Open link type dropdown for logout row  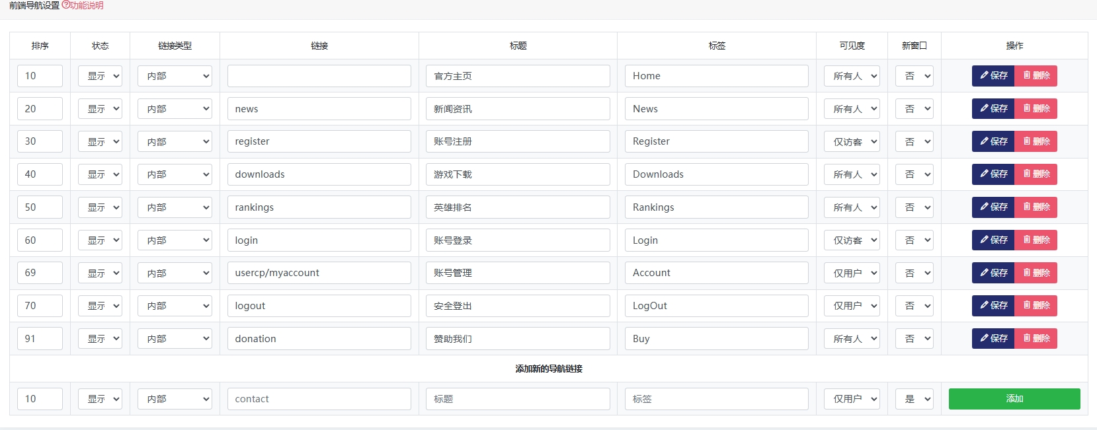175,306
